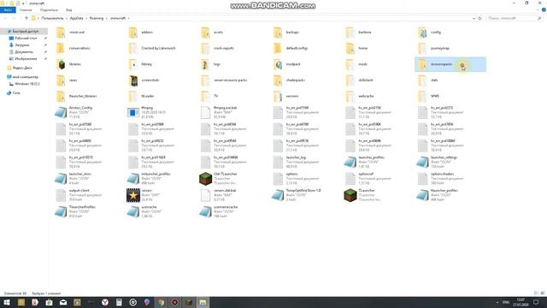The image size is (547, 308).
Task: Open Explorer help icon
Action: pos(544,10)
